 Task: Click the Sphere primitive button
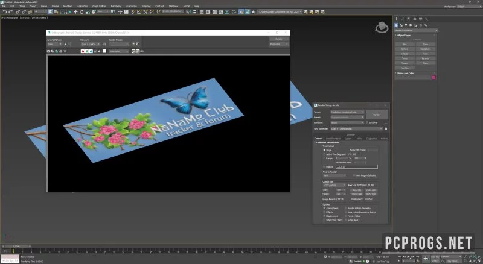(405, 49)
